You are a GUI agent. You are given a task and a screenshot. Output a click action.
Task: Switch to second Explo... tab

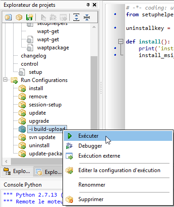point(48,172)
